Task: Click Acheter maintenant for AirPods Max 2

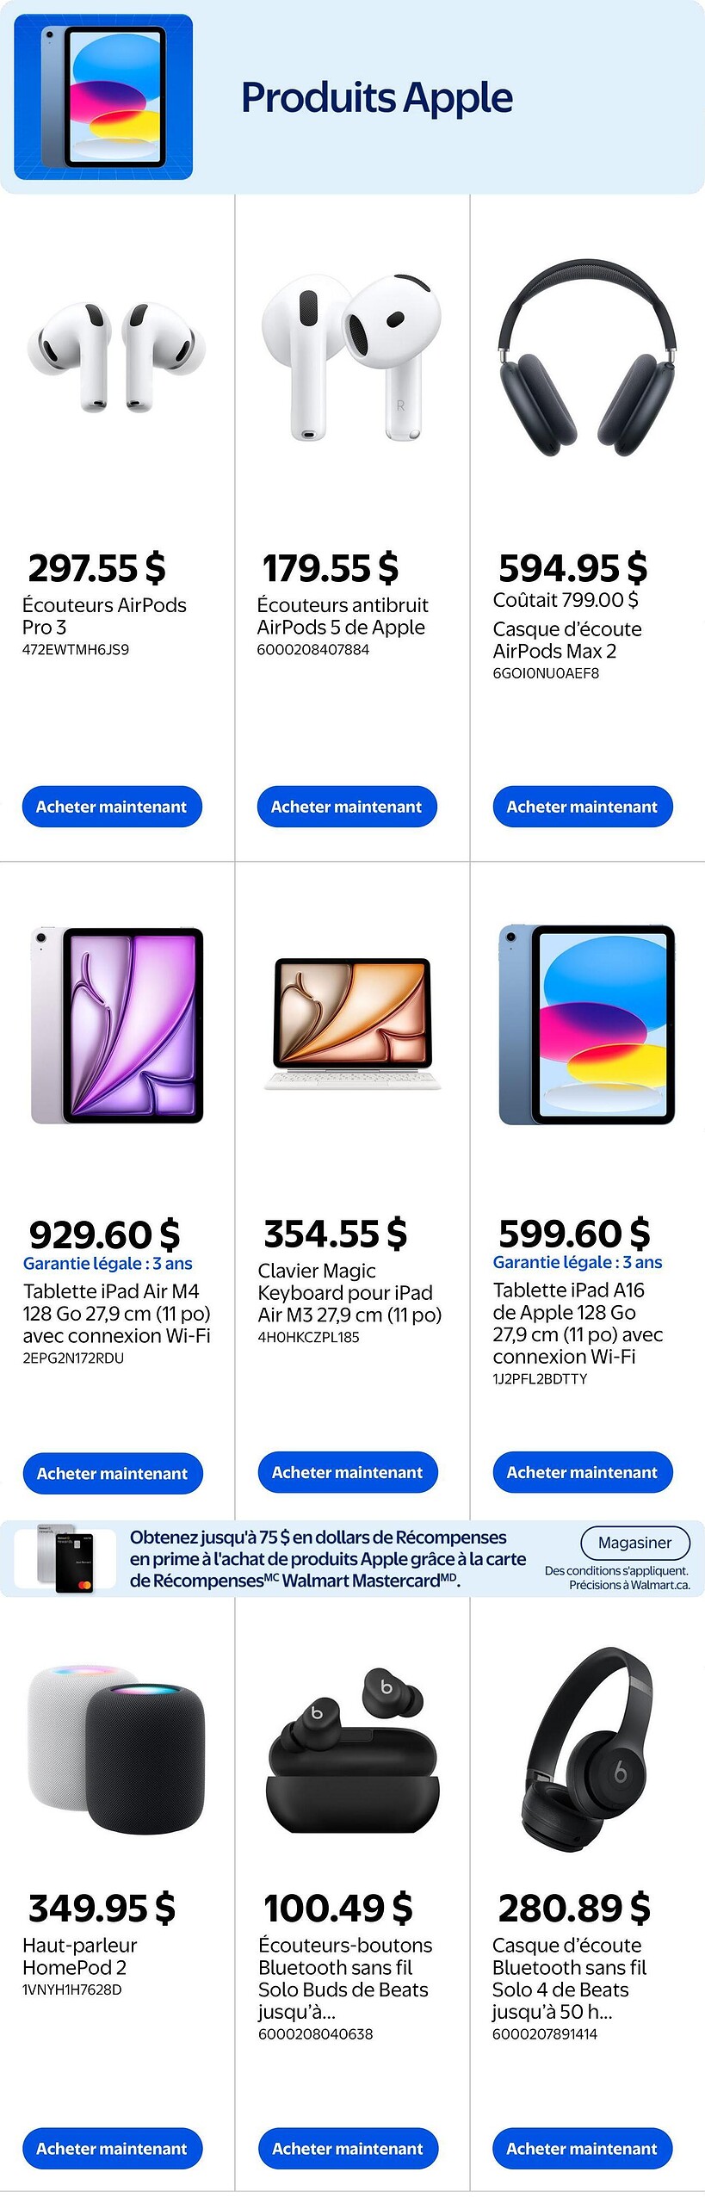Action: [582, 807]
